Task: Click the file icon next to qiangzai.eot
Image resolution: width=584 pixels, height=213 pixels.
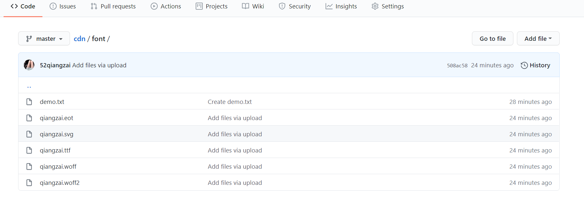Action: (29, 118)
